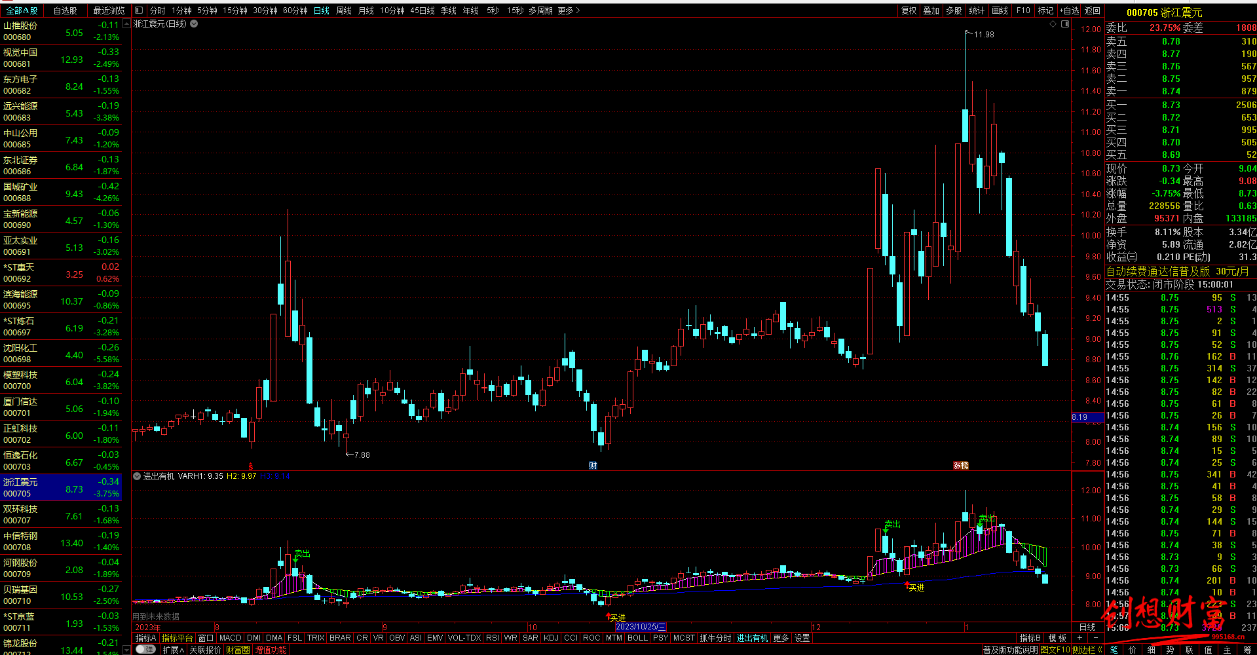This screenshot has height=655, width=1257.
Task: Toggle the 弹 switch at bottom left
Action: coord(145,649)
